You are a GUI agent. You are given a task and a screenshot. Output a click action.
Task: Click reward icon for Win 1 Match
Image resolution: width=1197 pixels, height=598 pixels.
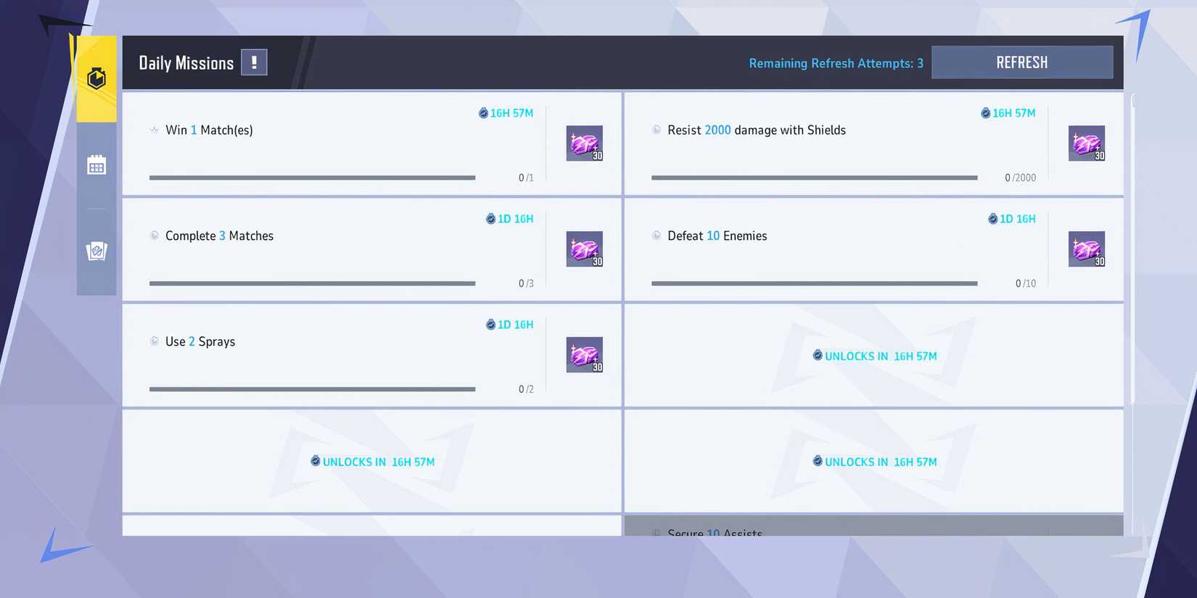584,144
